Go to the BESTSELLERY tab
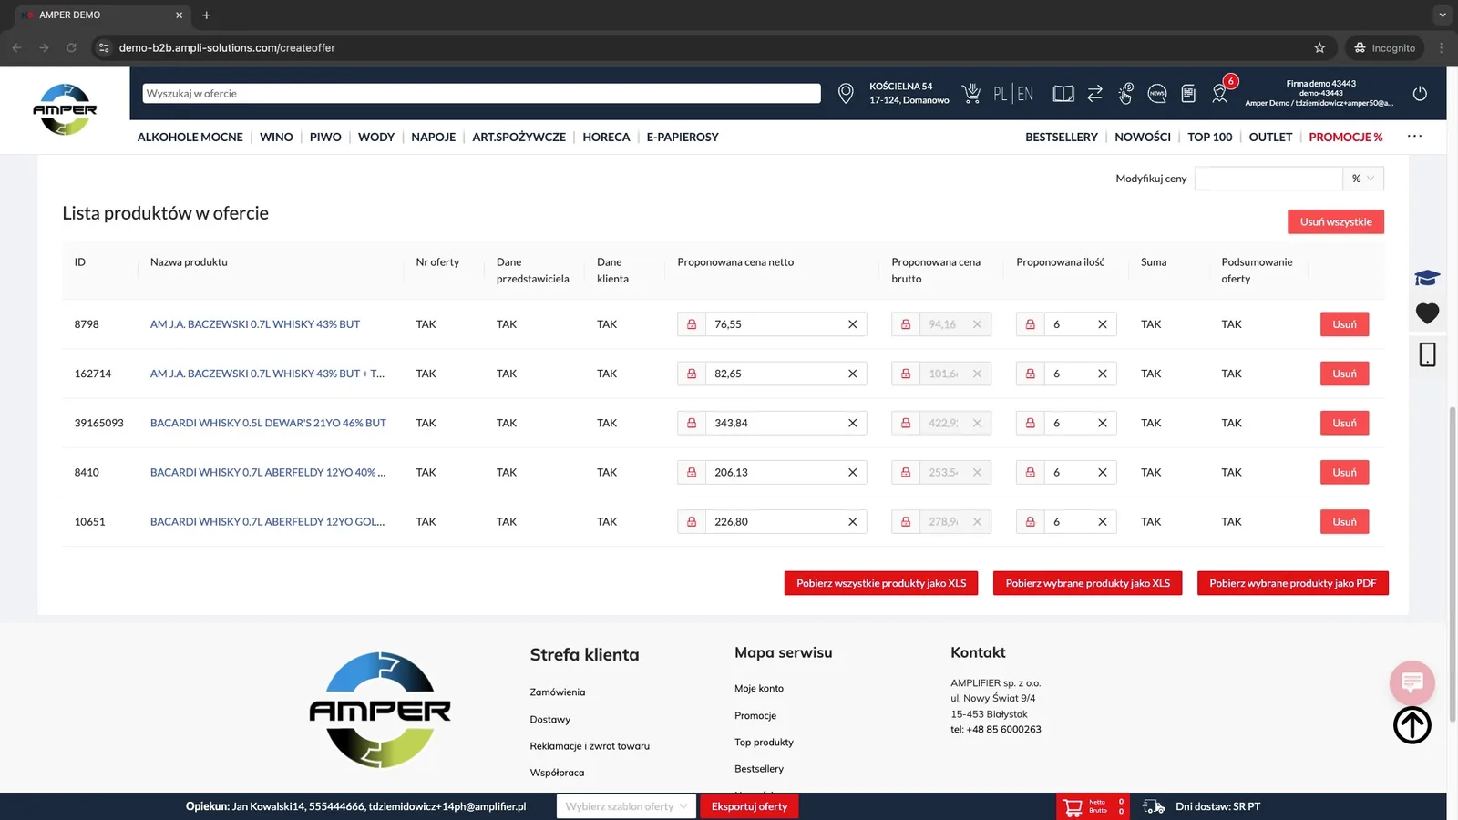 1062,137
